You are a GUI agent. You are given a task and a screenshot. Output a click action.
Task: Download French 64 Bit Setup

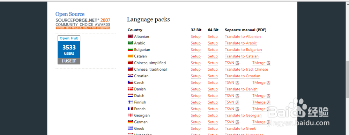213,109
